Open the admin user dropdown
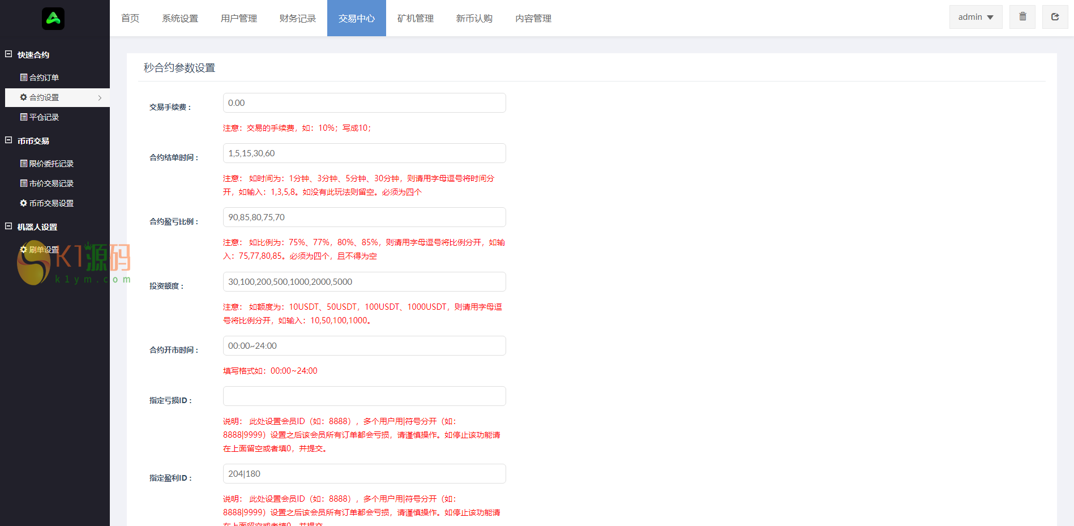Image resolution: width=1074 pixels, height=526 pixels. tap(975, 17)
